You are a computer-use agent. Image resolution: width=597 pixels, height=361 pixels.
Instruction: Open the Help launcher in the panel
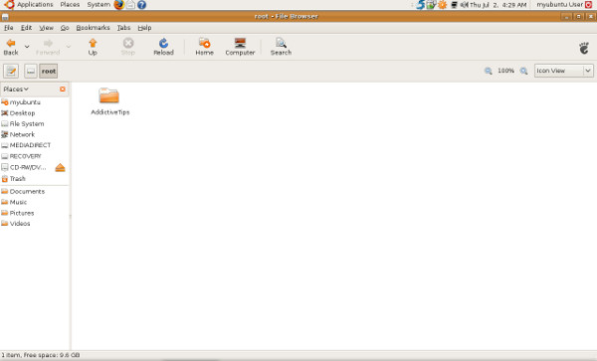coord(141,5)
